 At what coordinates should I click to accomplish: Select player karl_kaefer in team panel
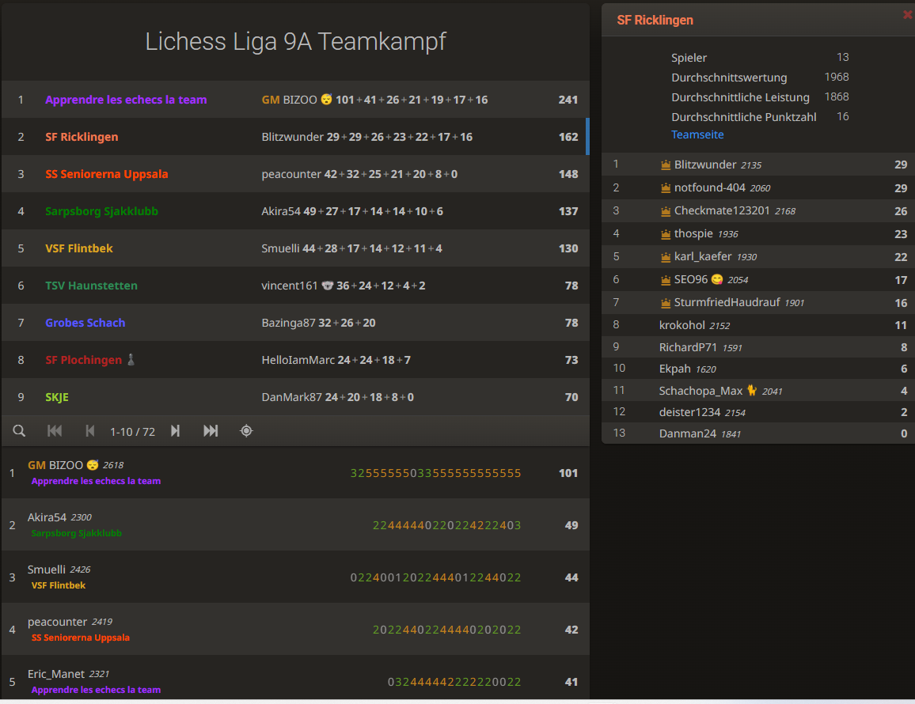pos(758,256)
